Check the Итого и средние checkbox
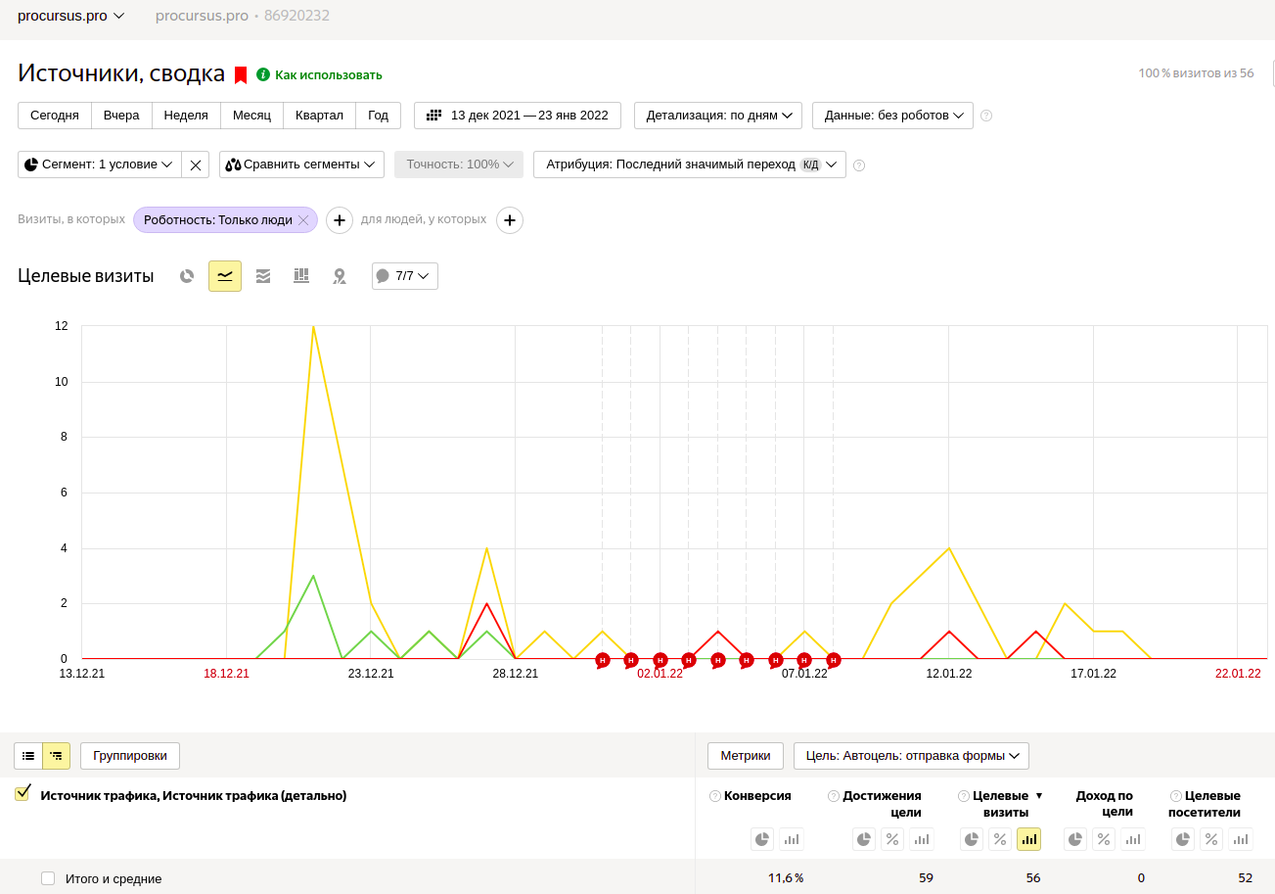The width and height of the screenshot is (1275, 894). (x=48, y=878)
